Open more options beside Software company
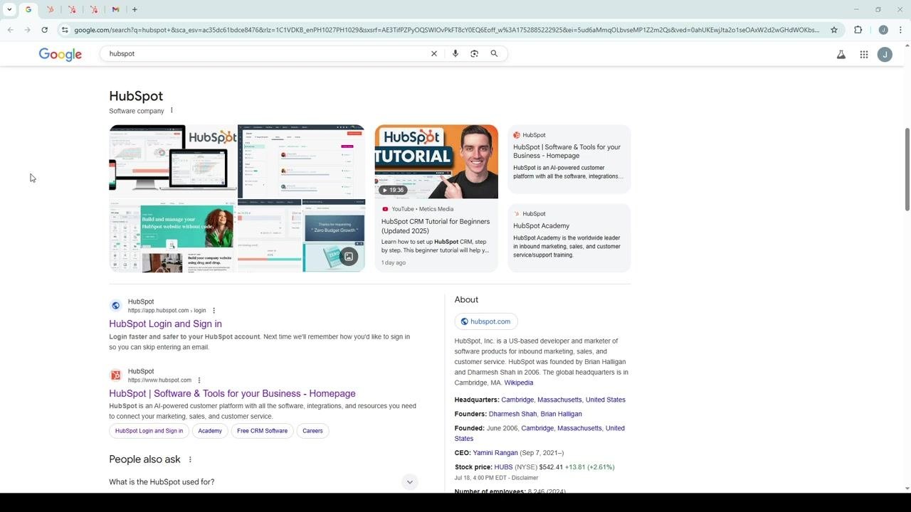 [x=172, y=110]
